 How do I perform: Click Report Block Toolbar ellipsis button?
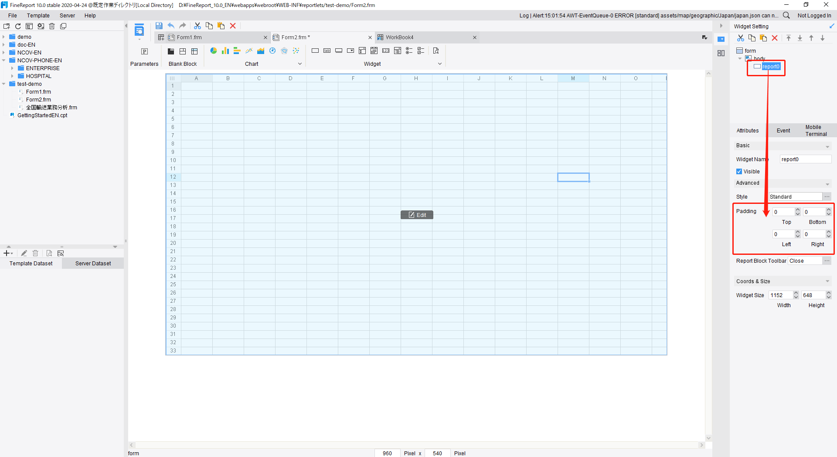827,261
